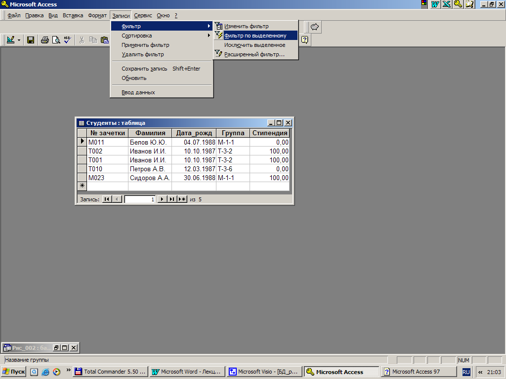
Task: Click the Copy toolbar icon
Action: click(93, 40)
